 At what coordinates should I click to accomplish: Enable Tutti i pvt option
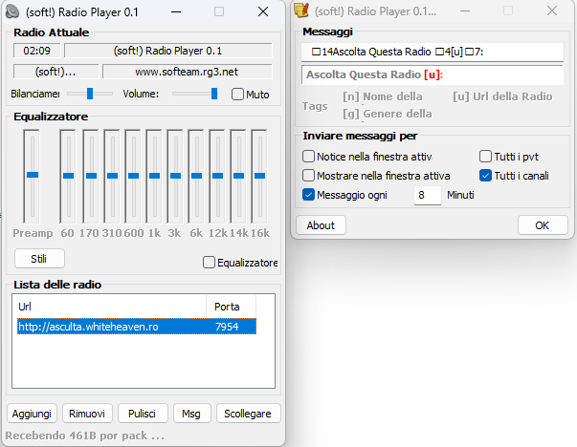click(x=485, y=156)
